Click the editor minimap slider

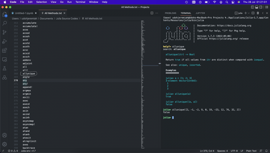pos(150,65)
